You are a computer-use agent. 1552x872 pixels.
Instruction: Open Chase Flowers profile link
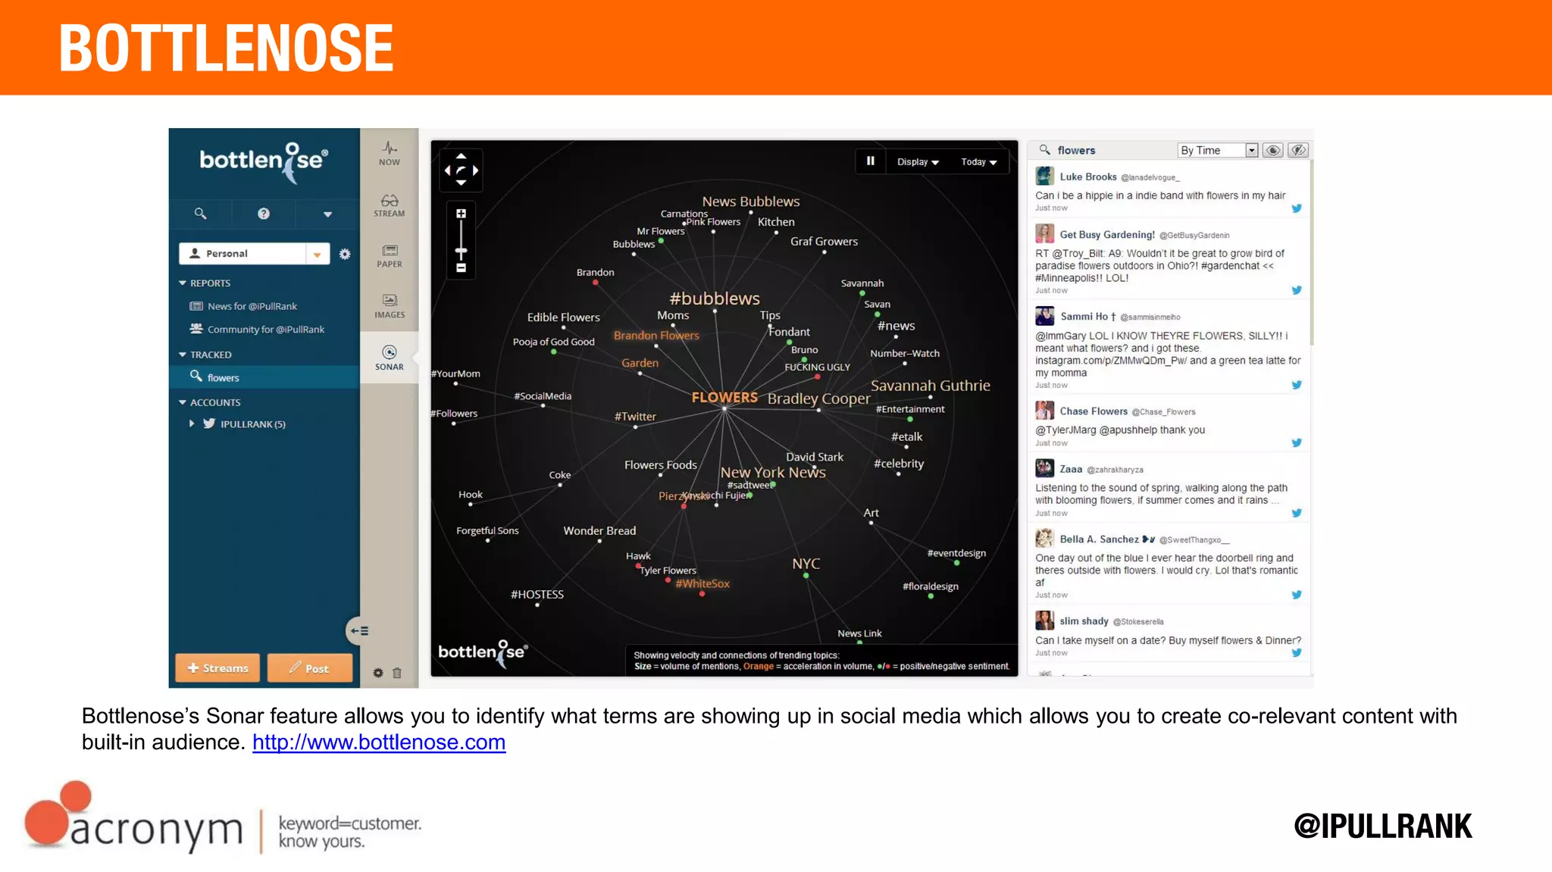pyautogui.click(x=1094, y=411)
